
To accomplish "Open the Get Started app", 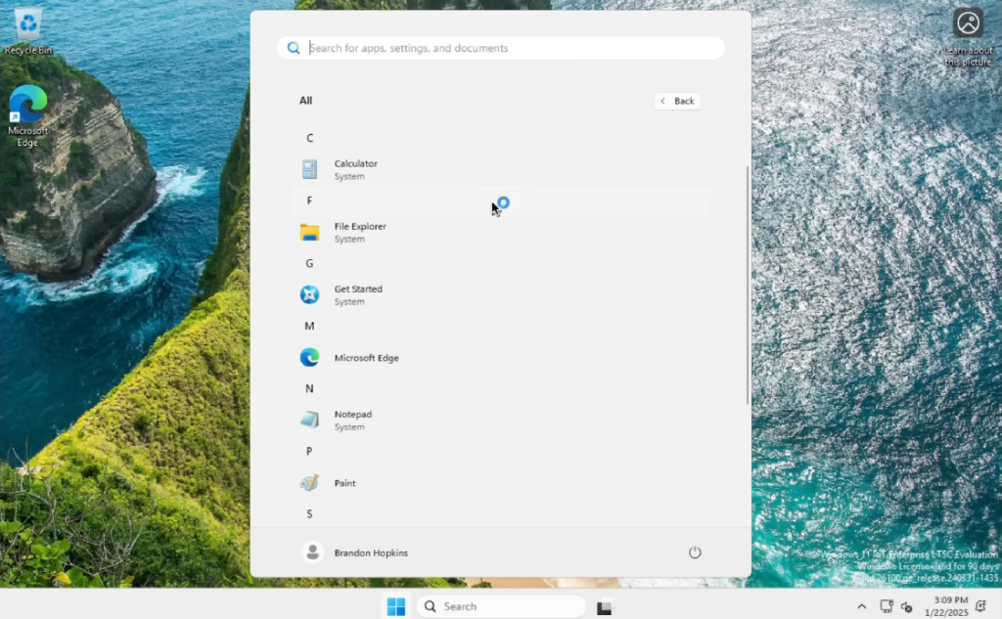I will click(358, 294).
